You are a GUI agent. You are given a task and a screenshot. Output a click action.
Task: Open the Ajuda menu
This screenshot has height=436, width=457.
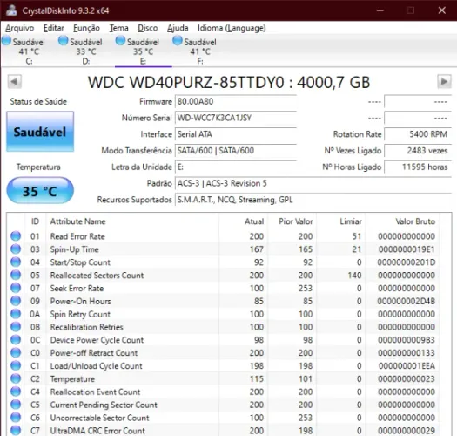178,28
